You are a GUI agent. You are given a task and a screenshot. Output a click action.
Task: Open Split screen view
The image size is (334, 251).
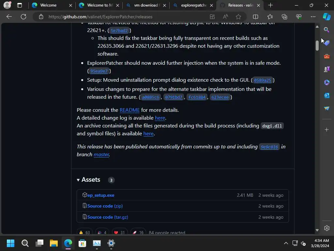[255, 17]
